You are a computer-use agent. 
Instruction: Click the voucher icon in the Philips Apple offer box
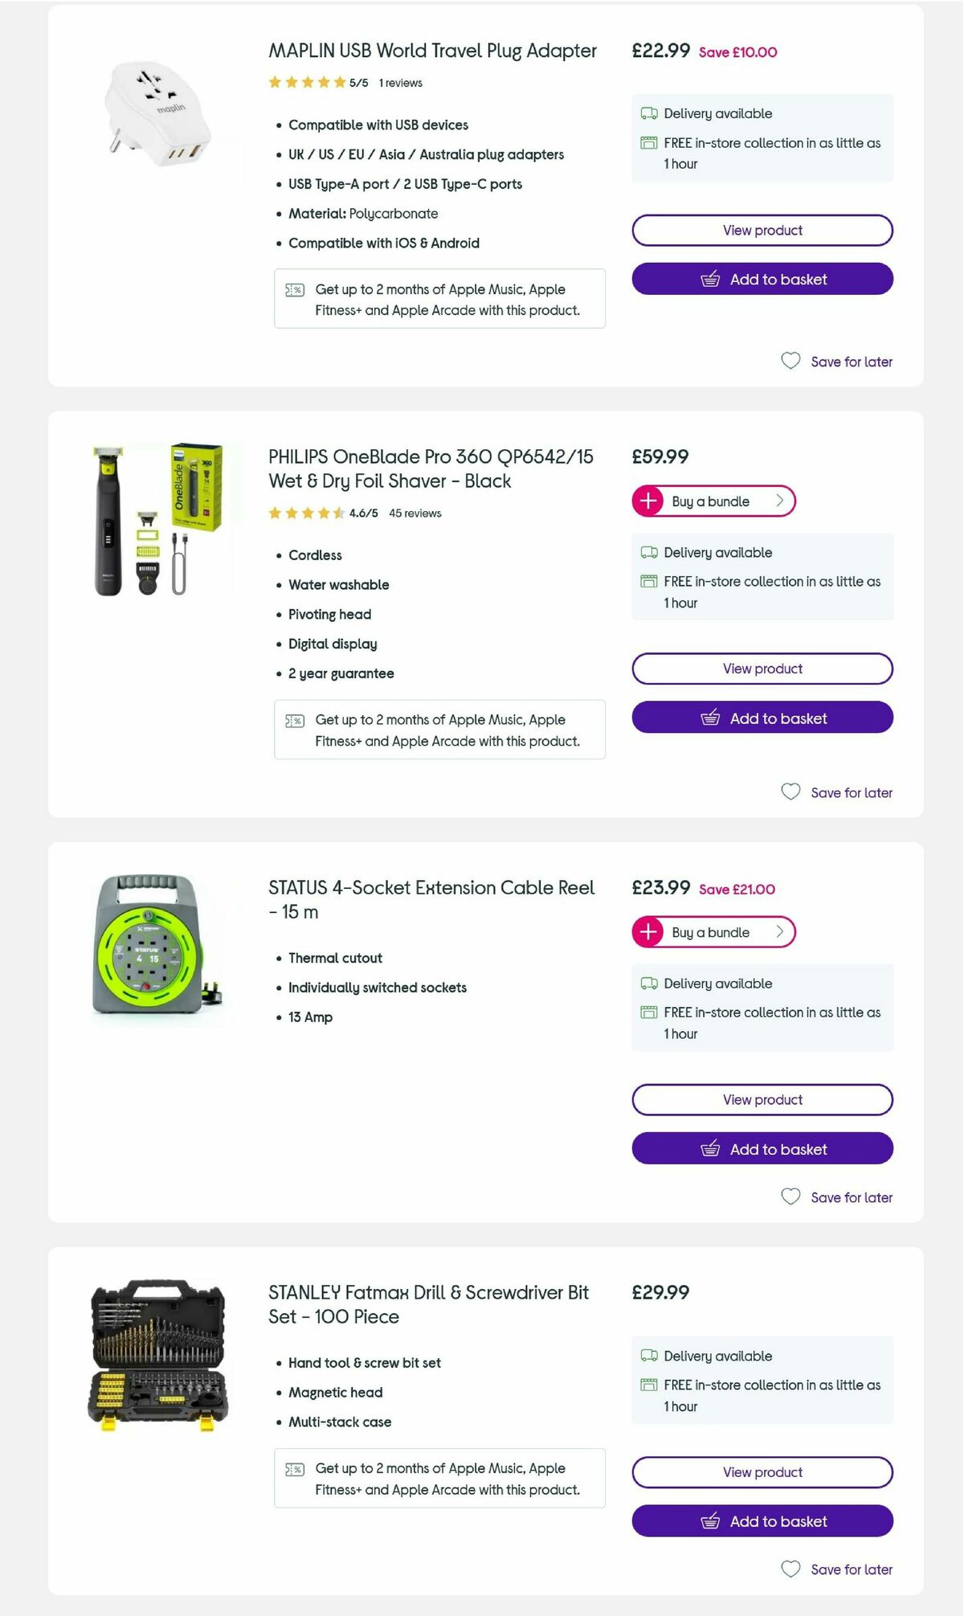[296, 720]
